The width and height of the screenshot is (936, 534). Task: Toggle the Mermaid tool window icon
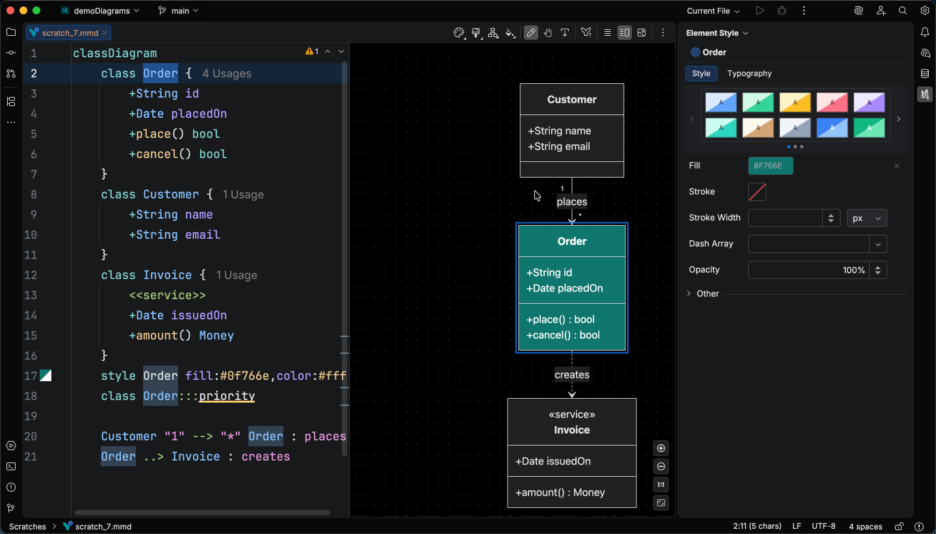(925, 94)
